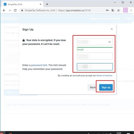134x134 pixels.
Task: Focus the password hint input field
Action: [95, 67]
